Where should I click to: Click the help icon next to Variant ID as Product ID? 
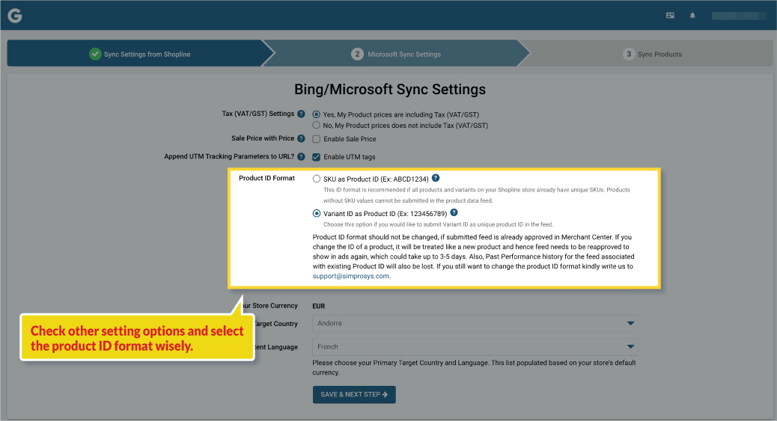point(454,212)
